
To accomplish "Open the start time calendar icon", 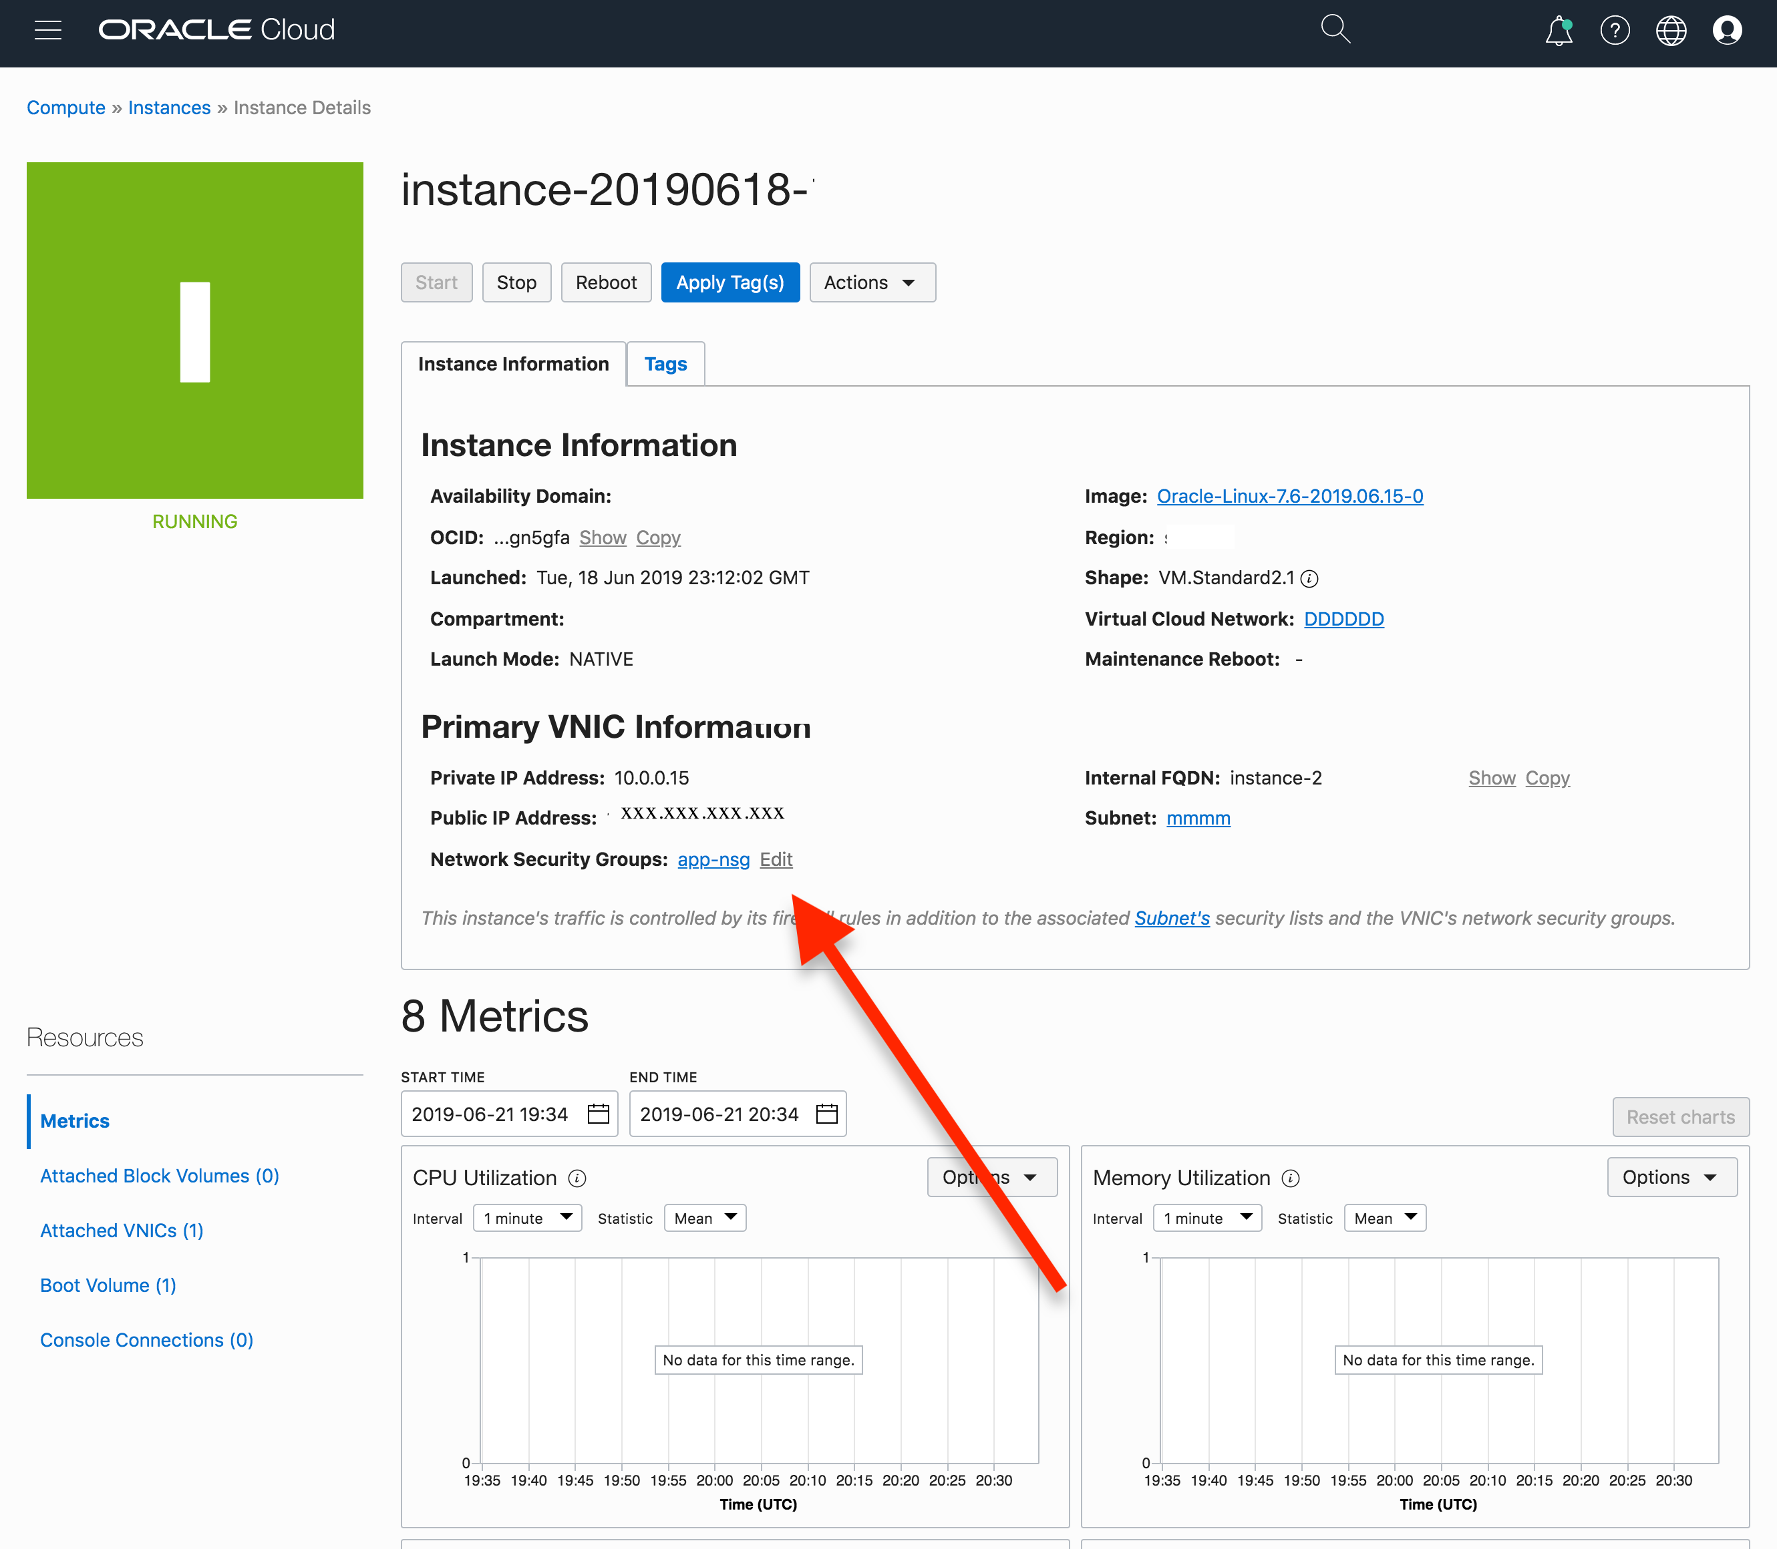I will click(x=599, y=1114).
